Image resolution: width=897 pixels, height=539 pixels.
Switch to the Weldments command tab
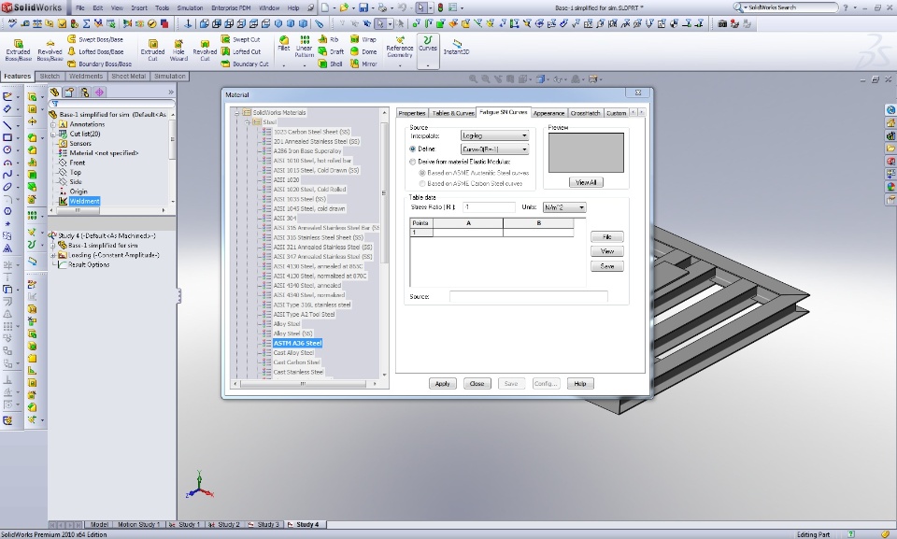click(x=86, y=76)
